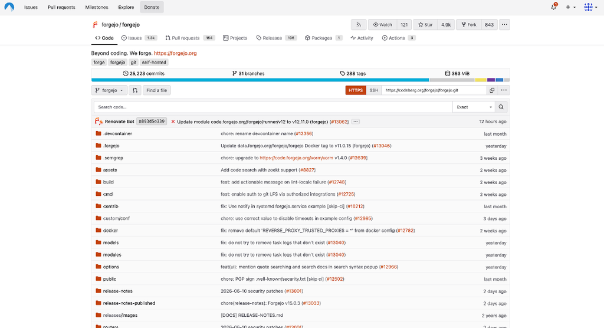604x328 pixels.
Task: Open the Code tab
Action: pos(104,38)
